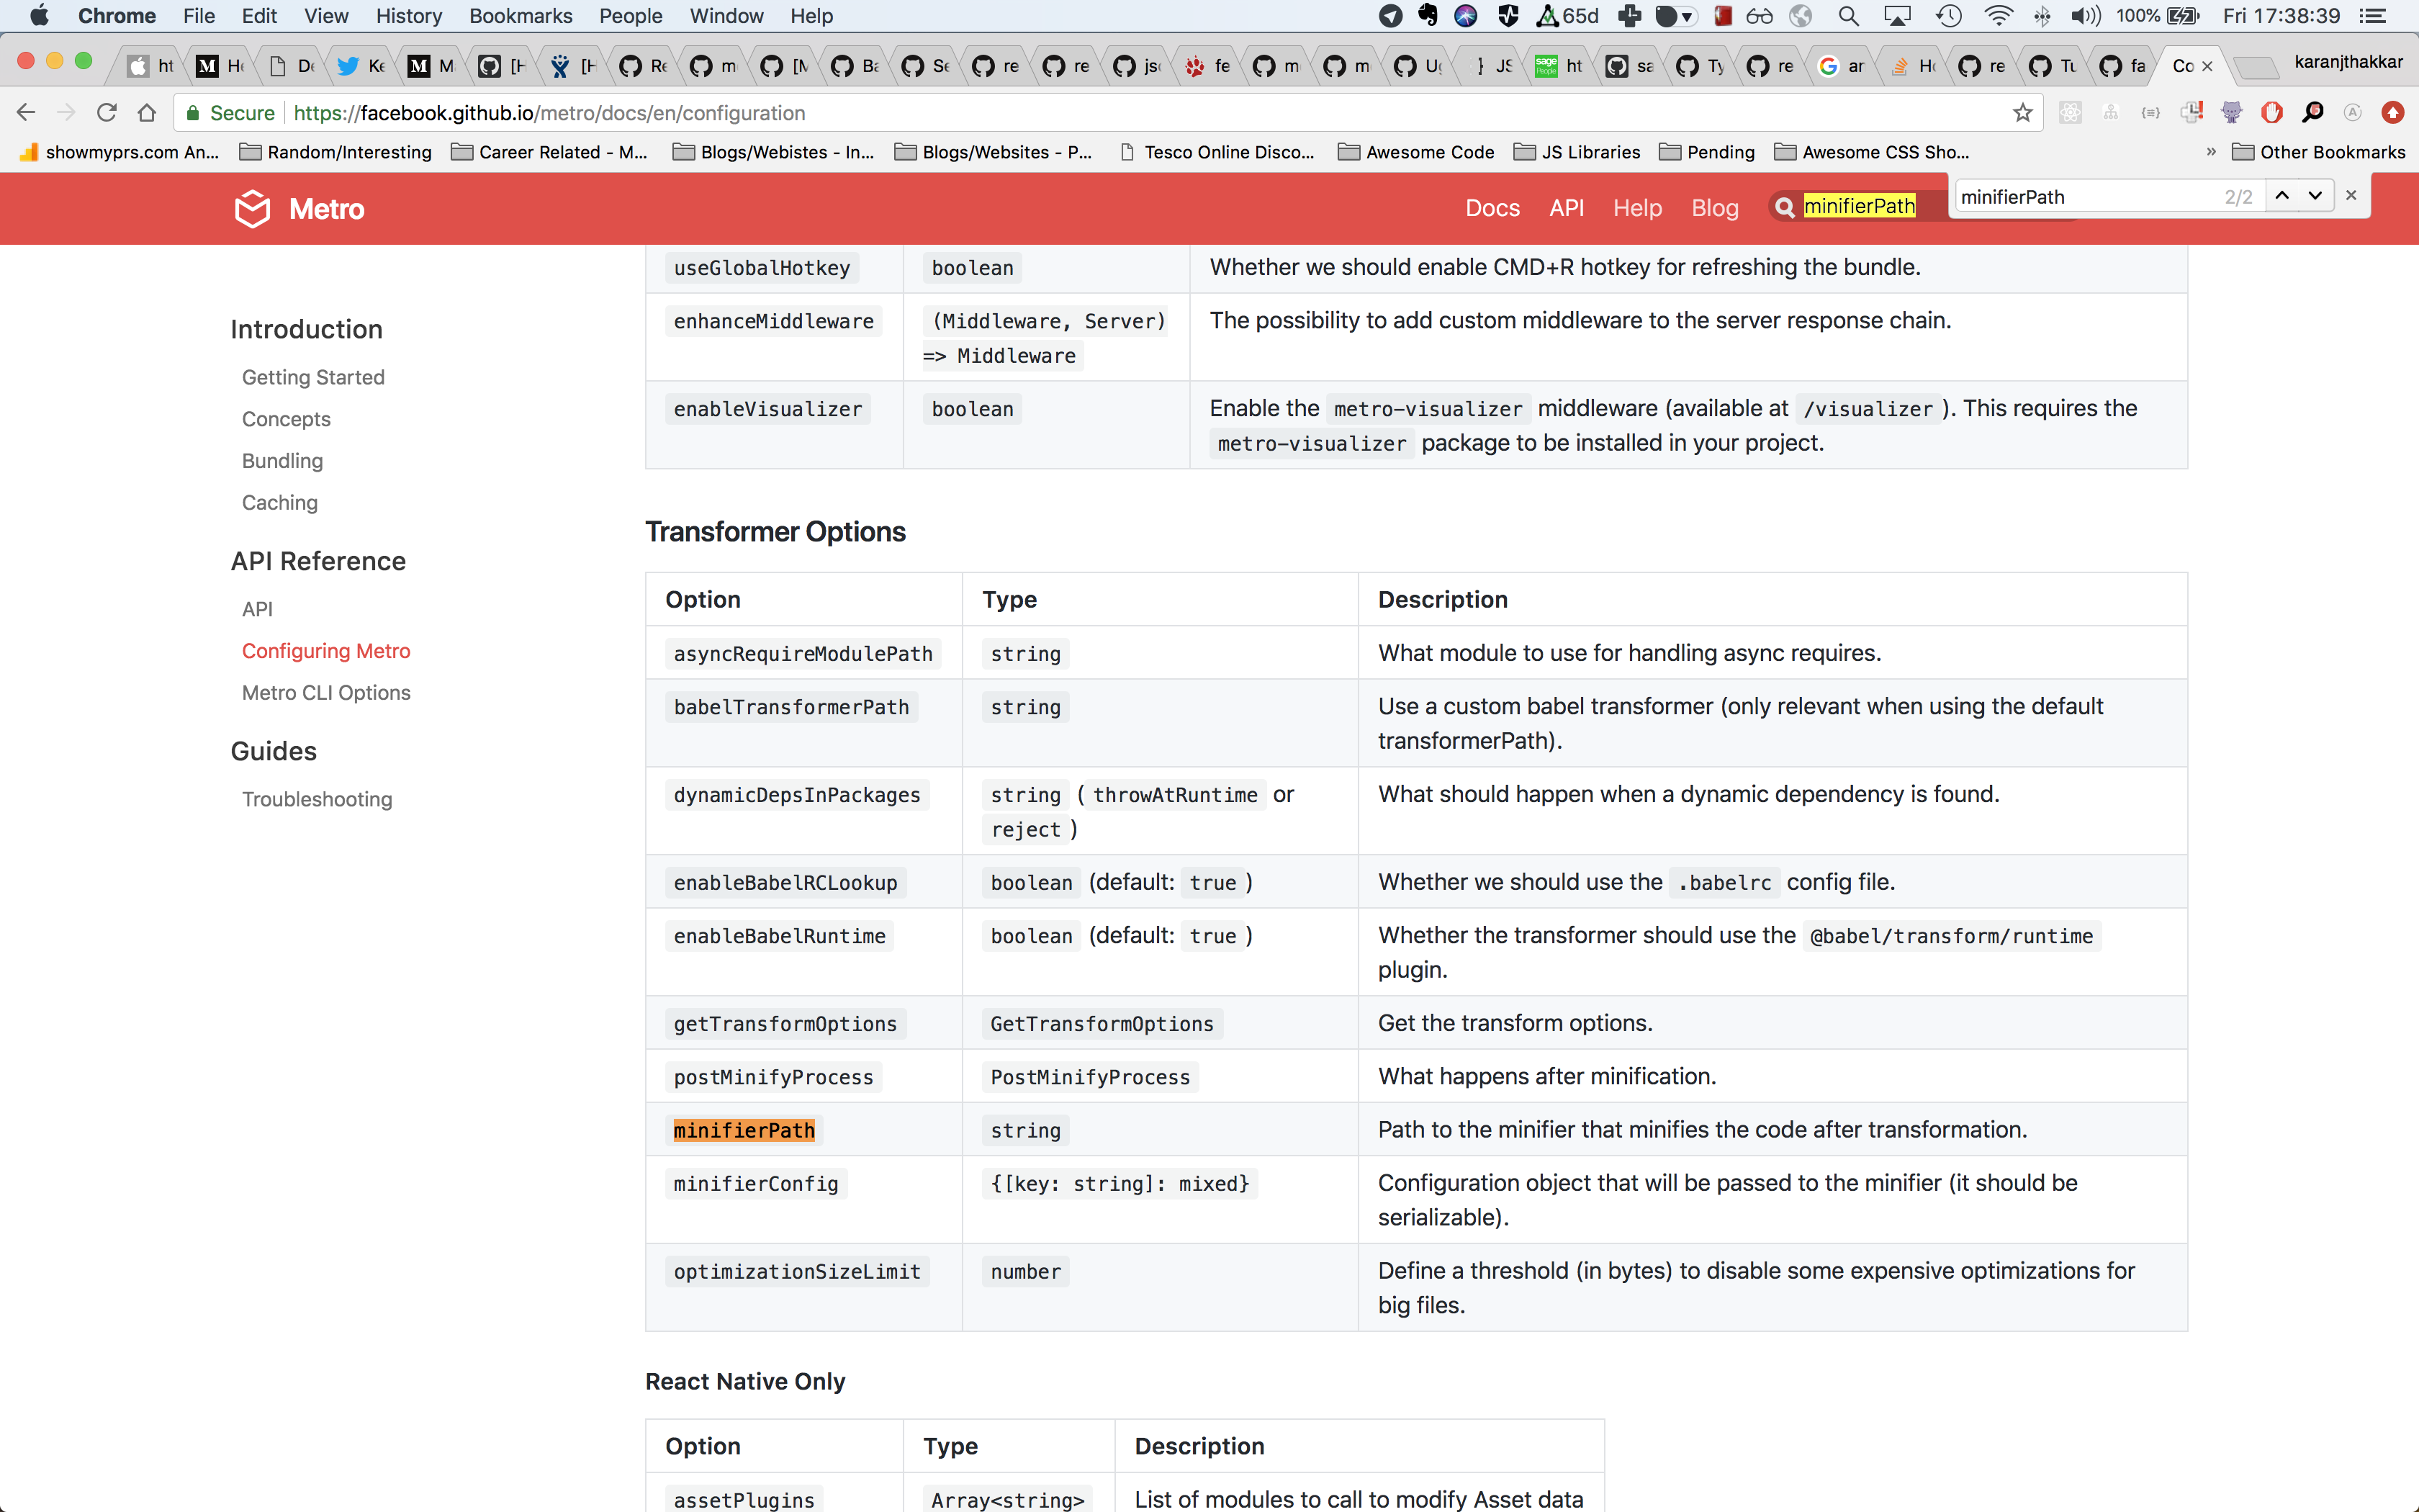The image size is (2419, 1512).
Task: Click the Secure padlock indicator
Action: coord(193,112)
